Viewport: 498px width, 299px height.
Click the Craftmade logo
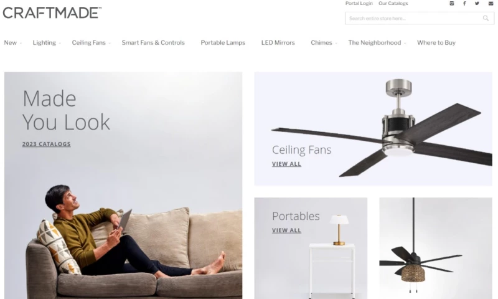(x=52, y=12)
